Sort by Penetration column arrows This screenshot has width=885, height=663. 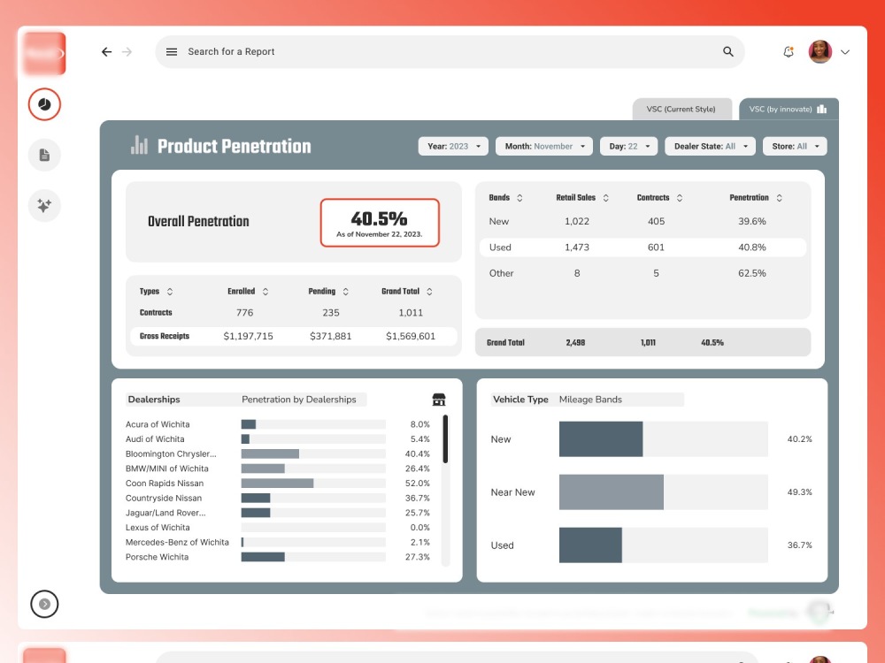pos(780,198)
